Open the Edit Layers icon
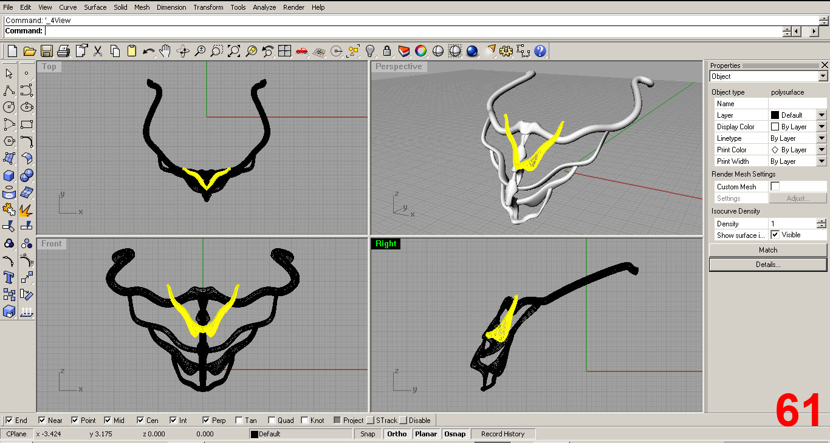This screenshot has width=830, height=443. [x=404, y=51]
